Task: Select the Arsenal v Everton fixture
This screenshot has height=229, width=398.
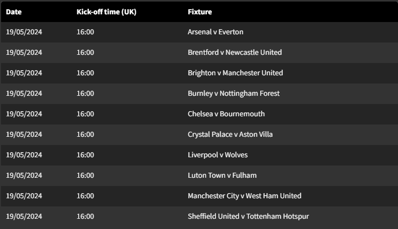Action: pyautogui.click(x=215, y=32)
